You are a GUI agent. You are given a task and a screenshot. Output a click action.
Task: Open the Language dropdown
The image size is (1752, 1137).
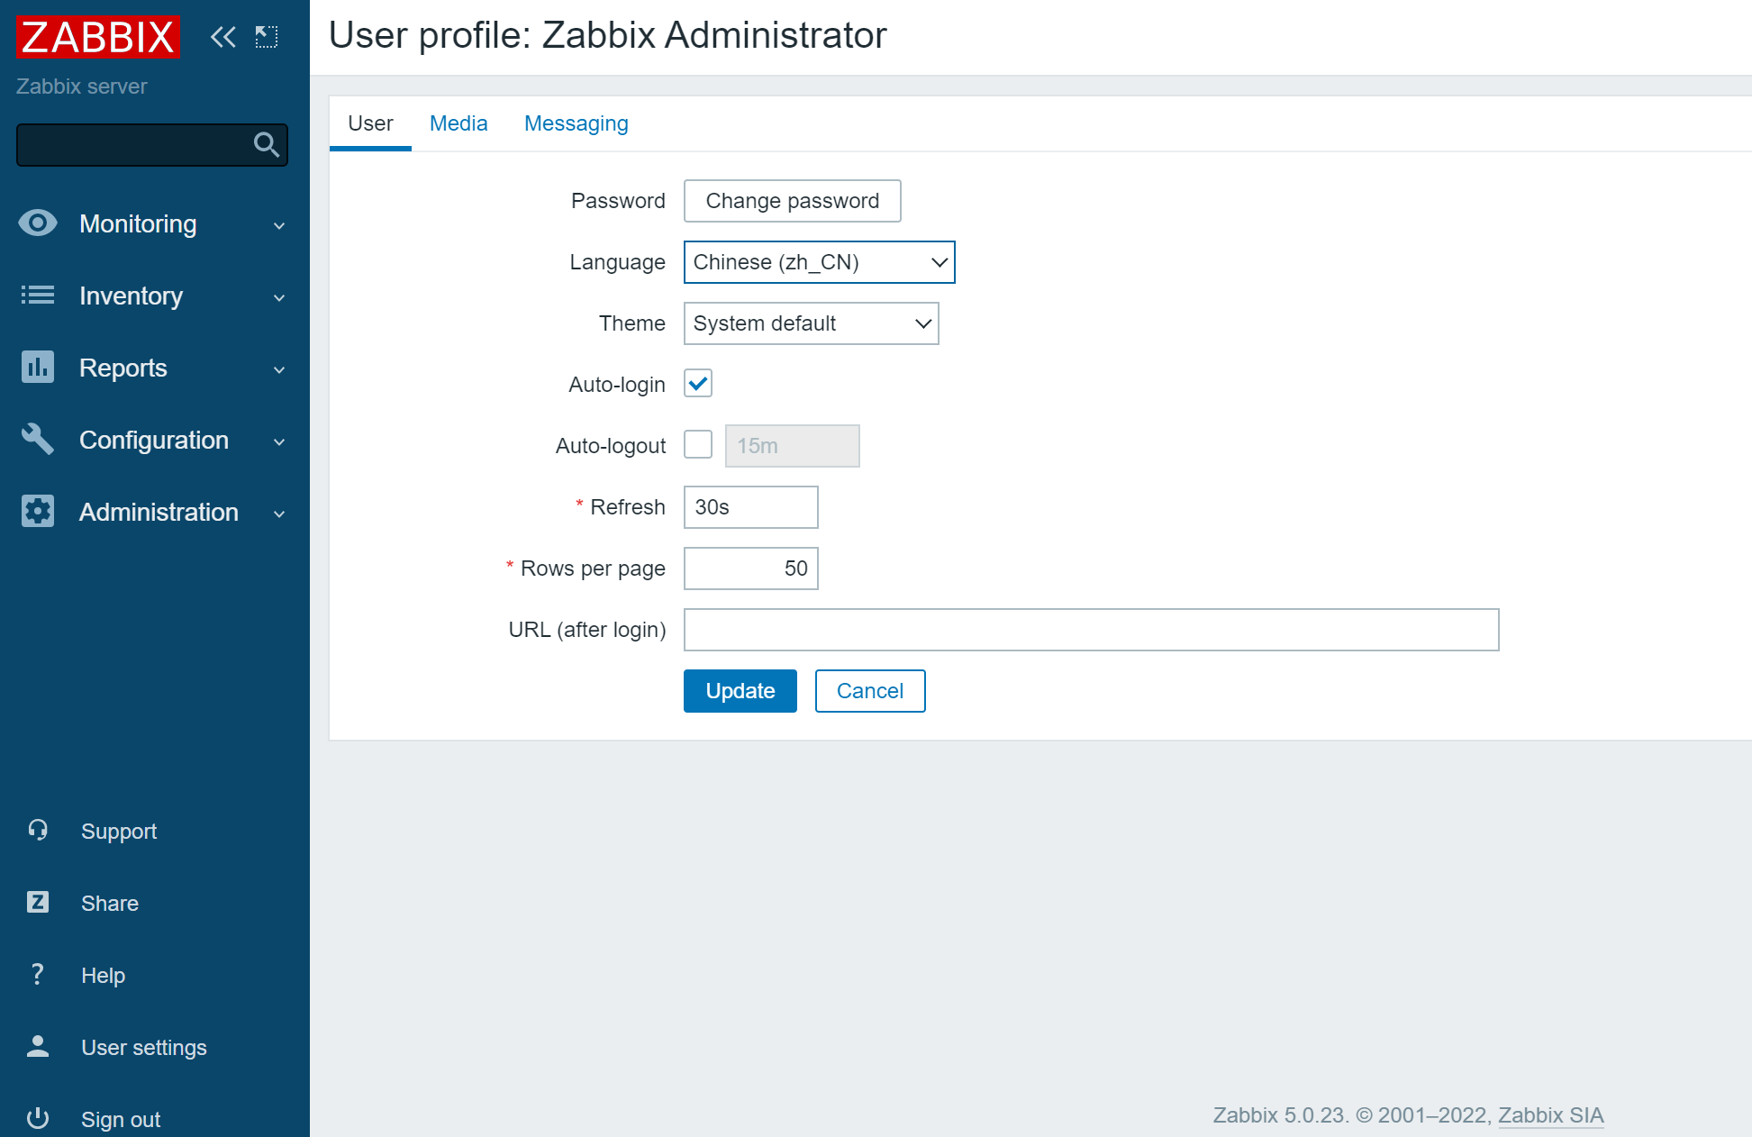(819, 262)
